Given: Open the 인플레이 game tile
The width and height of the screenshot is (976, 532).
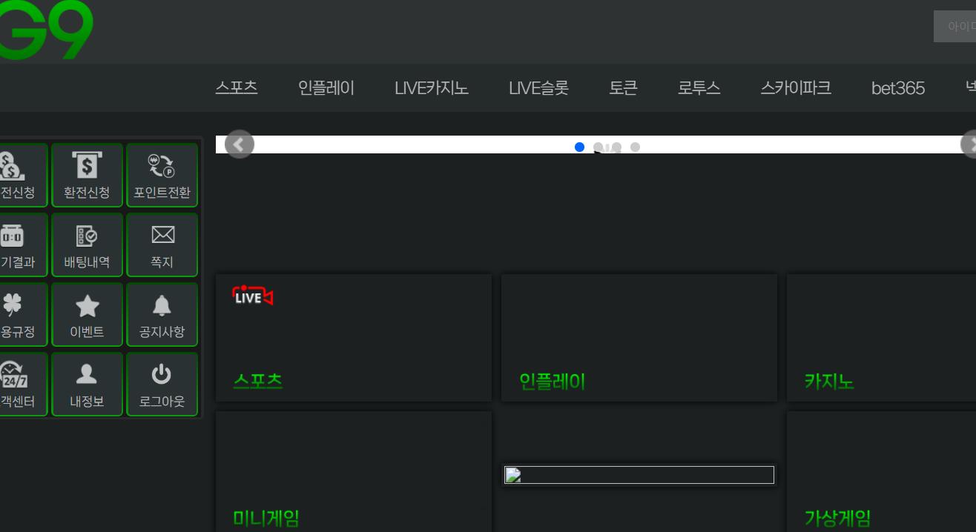Looking at the screenshot, I should [x=639, y=338].
